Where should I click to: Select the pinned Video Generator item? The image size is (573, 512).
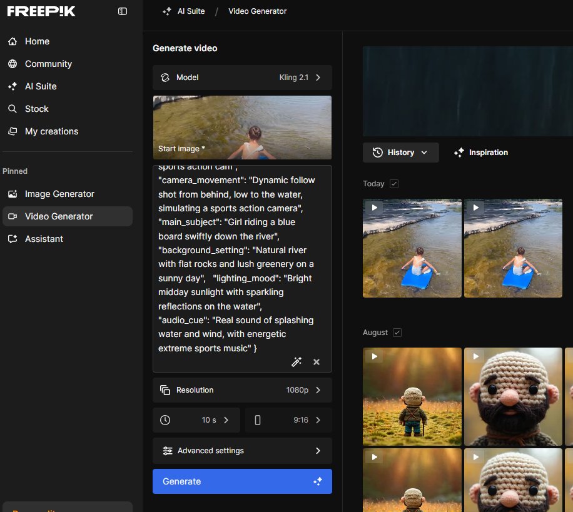click(67, 216)
